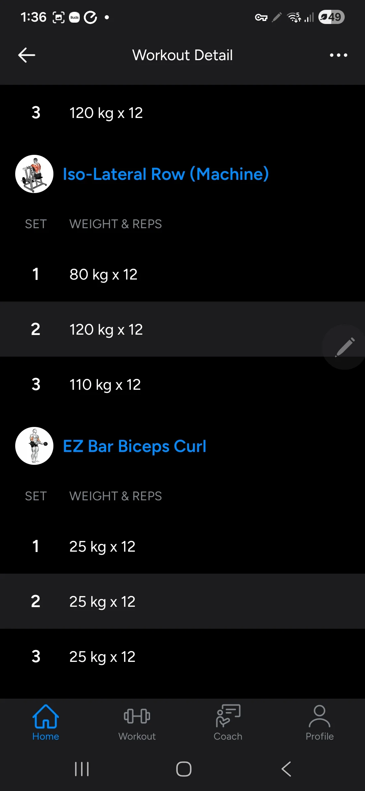Select EZ Bar Curl set 3 row
Image resolution: width=365 pixels, height=791 pixels.
click(182, 656)
